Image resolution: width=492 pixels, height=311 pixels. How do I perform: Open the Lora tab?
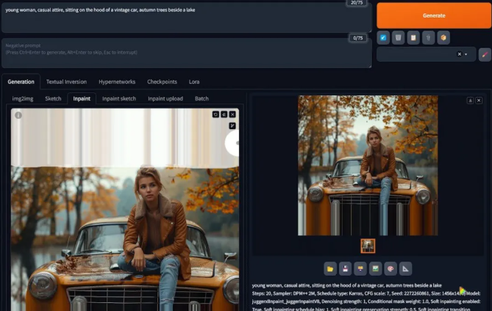click(x=194, y=81)
